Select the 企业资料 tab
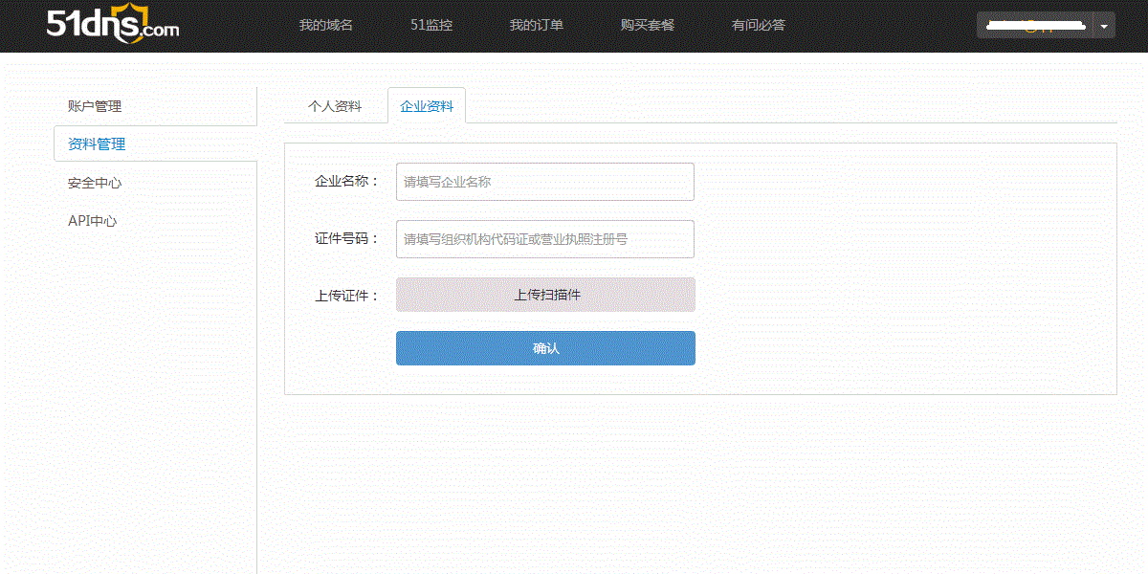 point(427,106)
